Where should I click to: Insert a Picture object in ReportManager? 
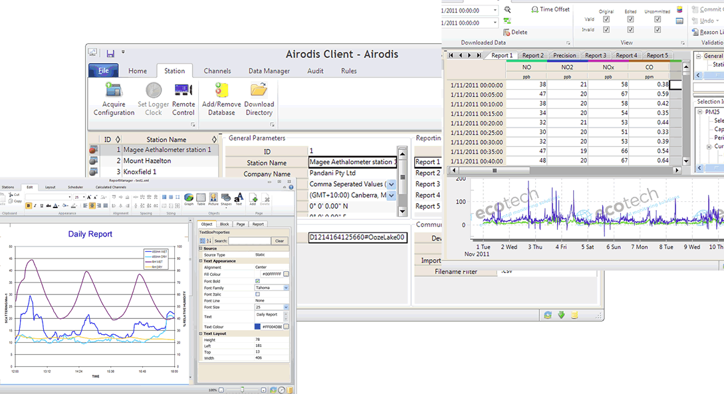pyautogui.click(x=213, y=198)
